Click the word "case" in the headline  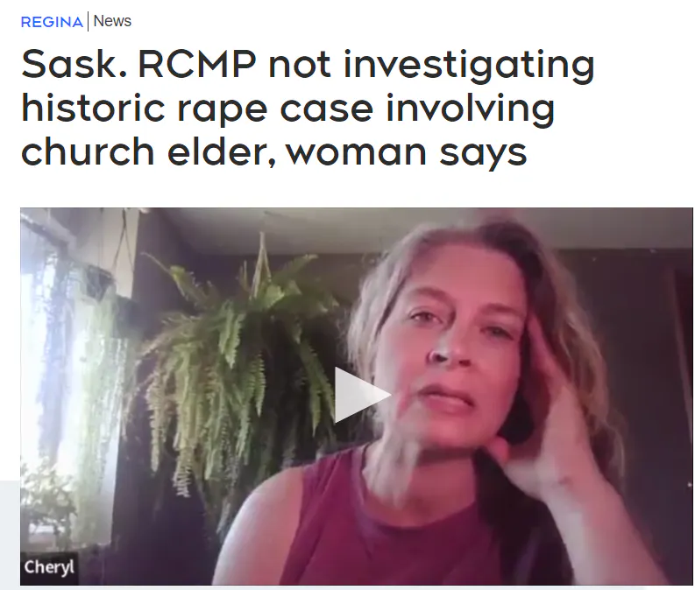[326, 111]
